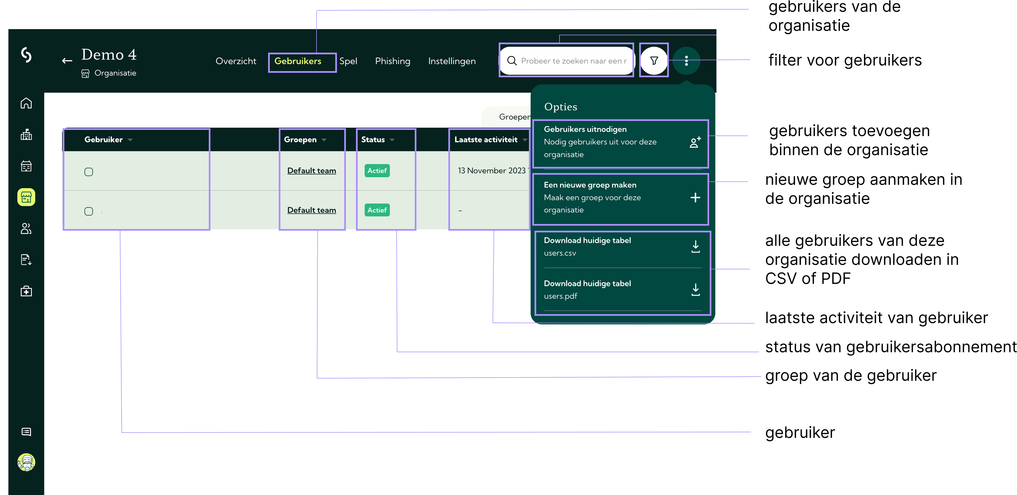Image resolution: width=1017 pixels, height=495 pixels.
Task: Click the back arrow next to Demo 4
Action: pyautogui.click(x=67, y=61)
